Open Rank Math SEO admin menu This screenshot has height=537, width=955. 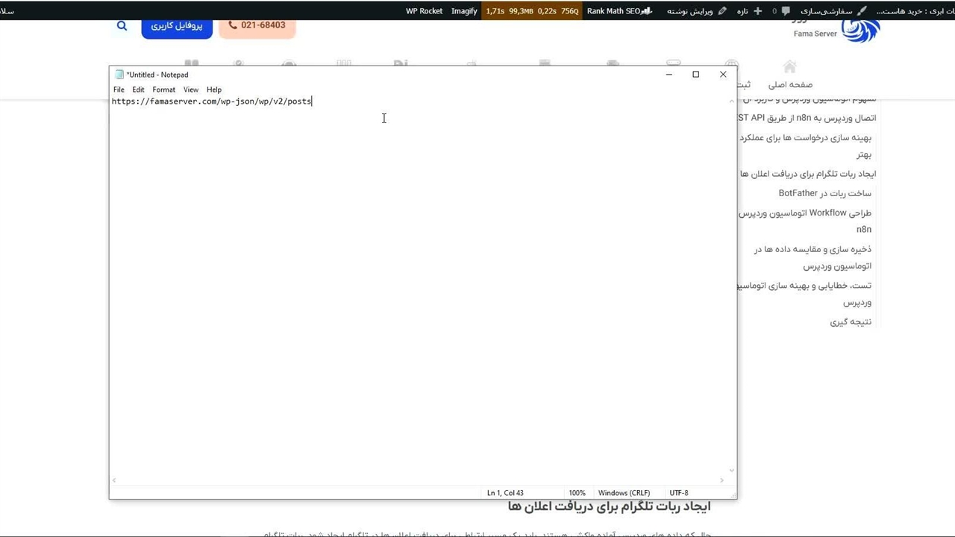[x=619, y=11]
